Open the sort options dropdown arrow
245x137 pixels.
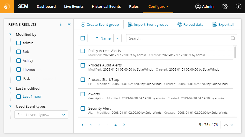tap(117, 38)
